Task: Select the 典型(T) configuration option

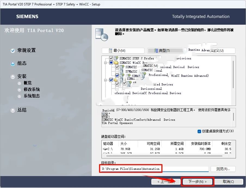Action: [164, 51]
